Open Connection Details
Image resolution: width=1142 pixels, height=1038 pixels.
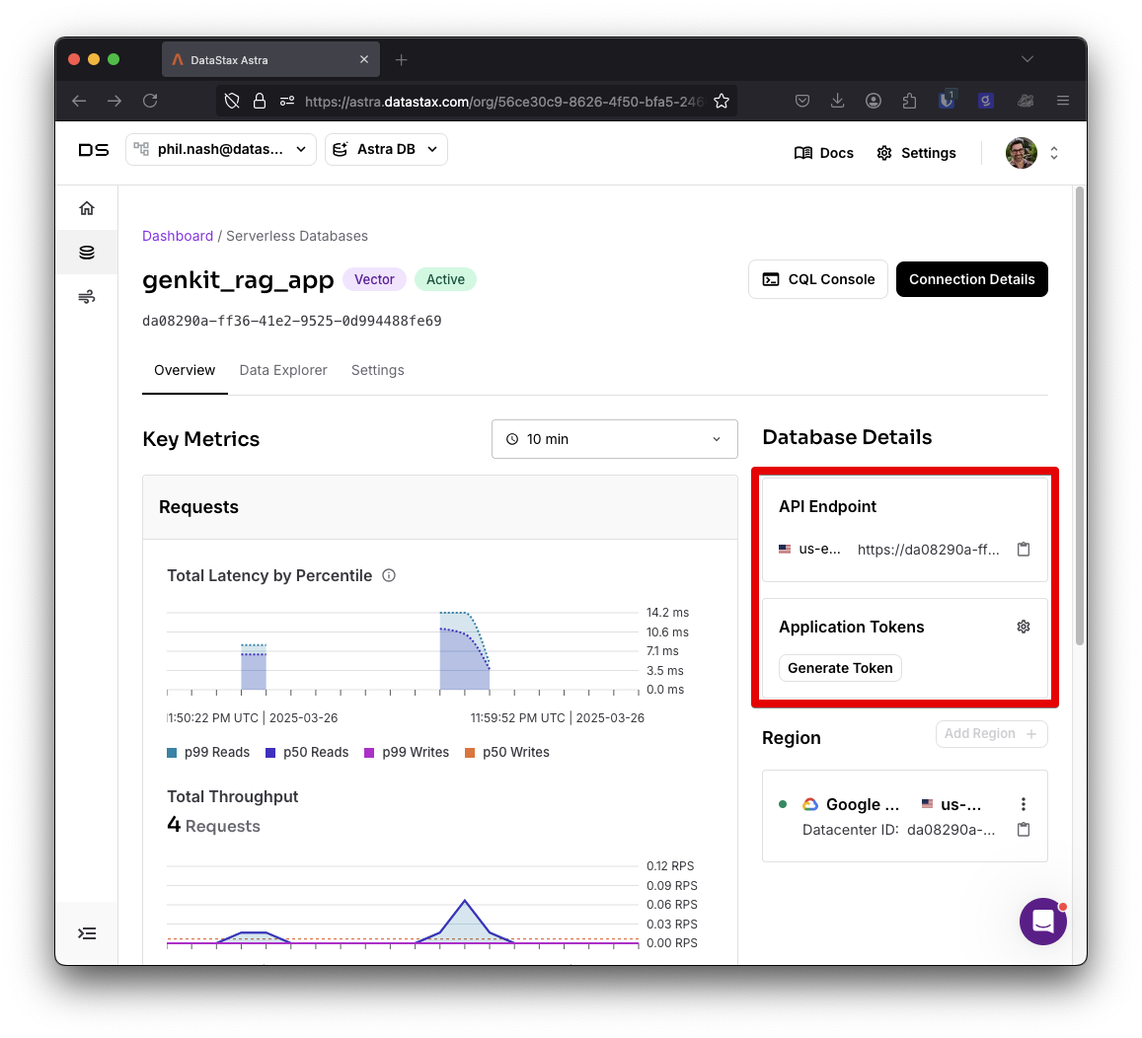971,279
